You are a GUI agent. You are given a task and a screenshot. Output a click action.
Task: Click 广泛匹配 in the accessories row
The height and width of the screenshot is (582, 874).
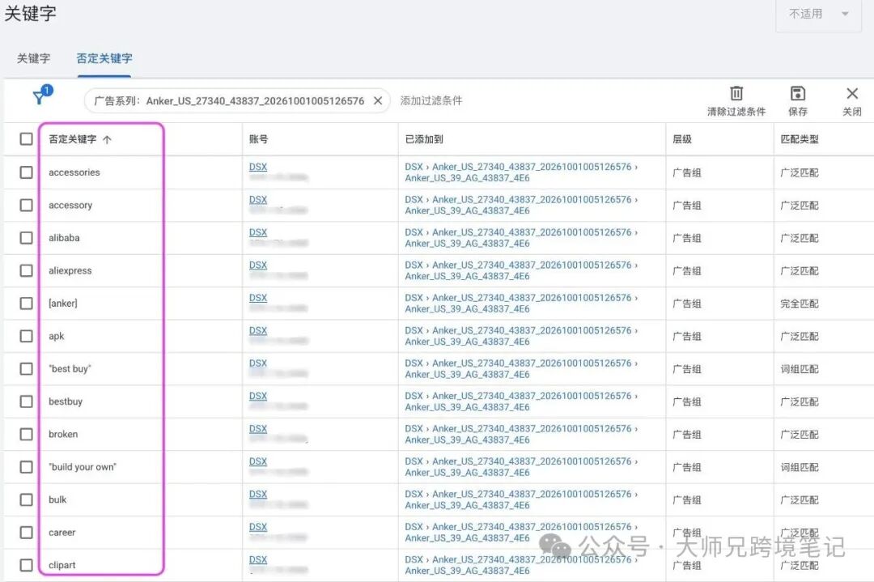800,172
